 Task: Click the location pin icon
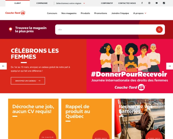(11, 30)
